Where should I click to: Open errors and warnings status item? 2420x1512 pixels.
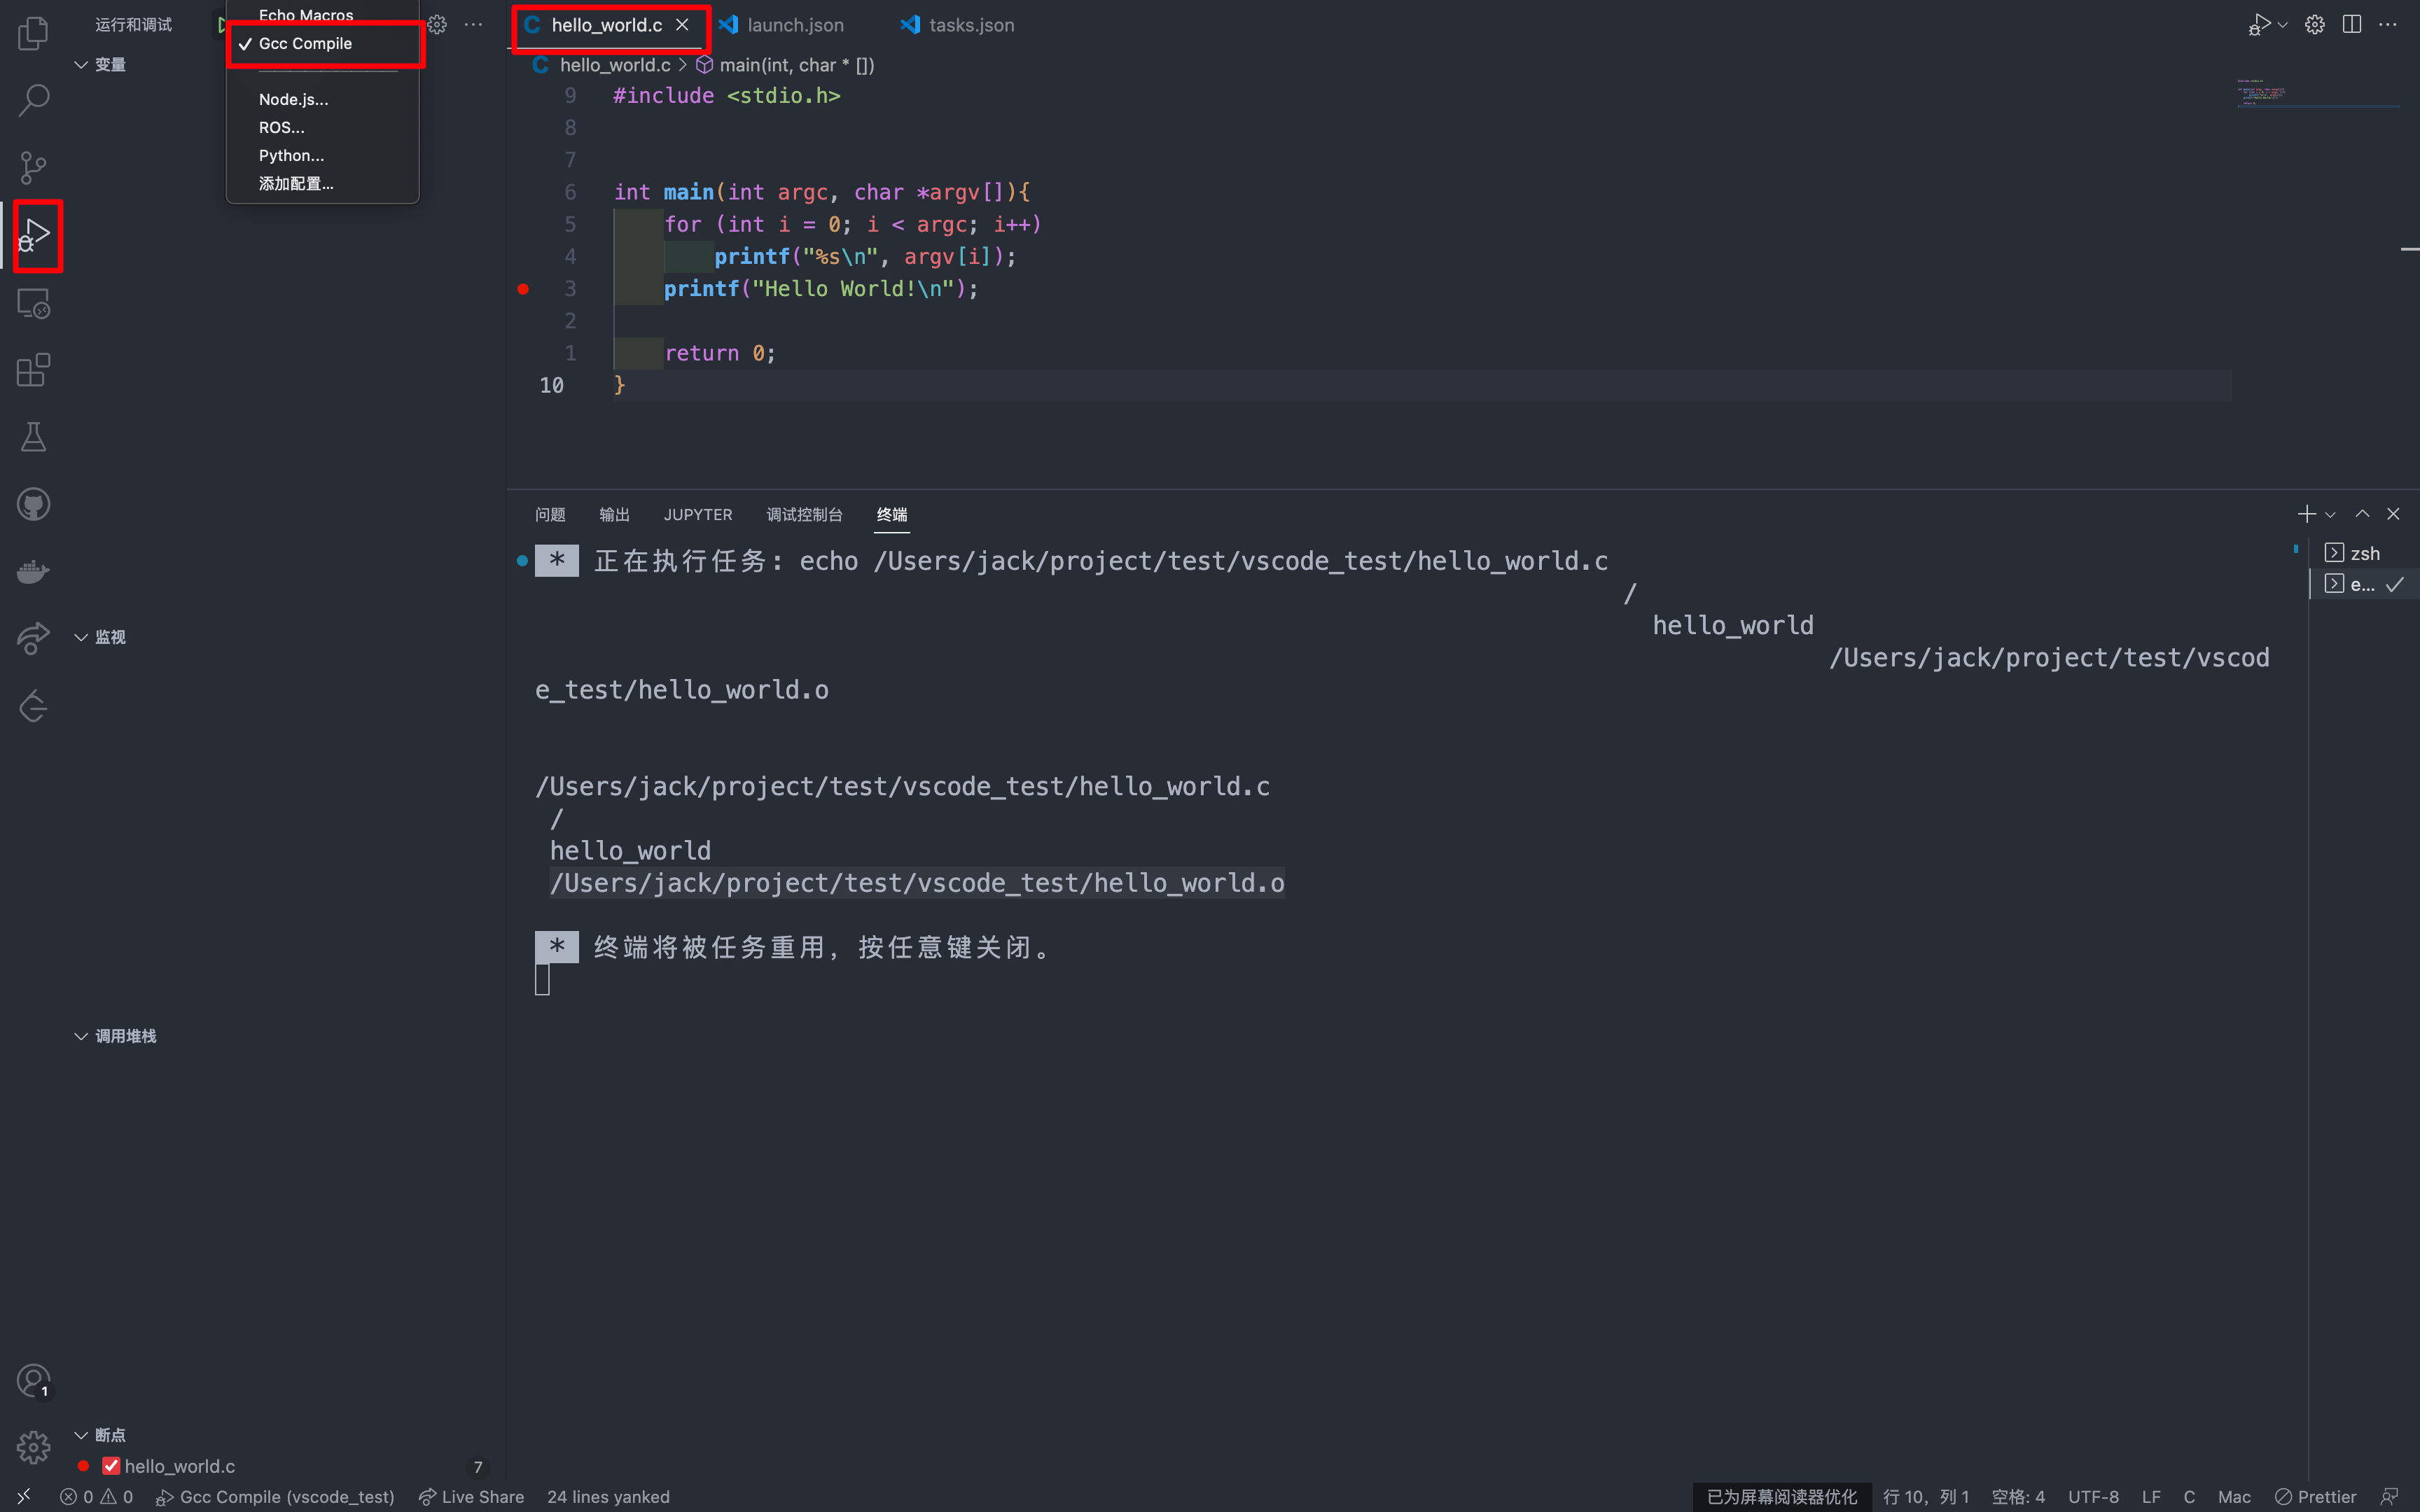(x=96, y=1496)
